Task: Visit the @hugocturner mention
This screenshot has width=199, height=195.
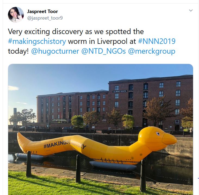Action: click(x=55, y=51)
